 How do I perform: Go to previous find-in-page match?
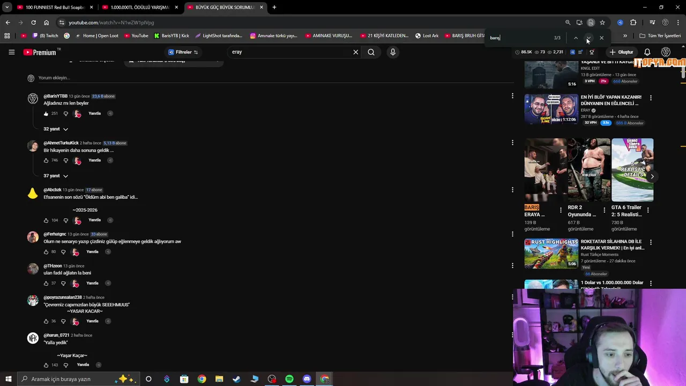576,38
